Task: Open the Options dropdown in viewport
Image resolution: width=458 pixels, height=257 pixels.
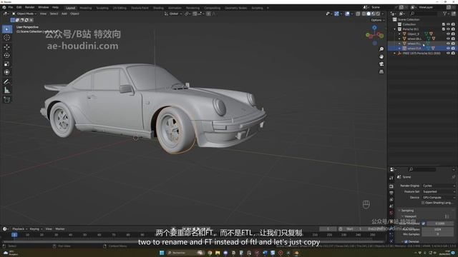Action: (x=378, y=20)
